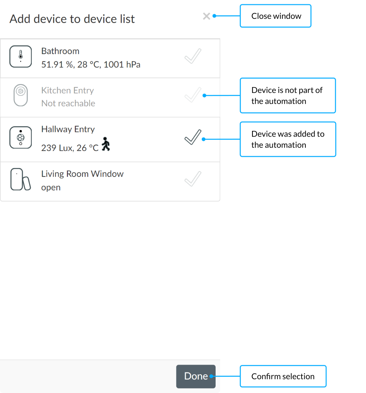The width and height of the screenshot is (366, 393).
Task: Select the Hallway Entry device name
Action: click(68, 129)
